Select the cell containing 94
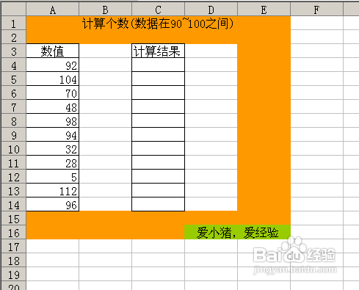The height and width of the screenshot is (290, 359). (53, 135)
